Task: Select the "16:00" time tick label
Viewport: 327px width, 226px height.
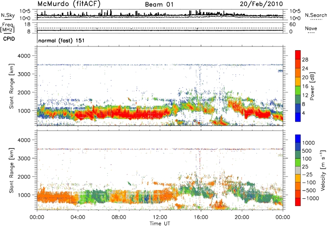Action: point(201,217)
